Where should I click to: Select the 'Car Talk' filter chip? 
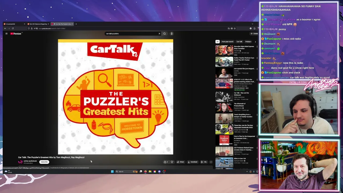[x=239, y=42]
